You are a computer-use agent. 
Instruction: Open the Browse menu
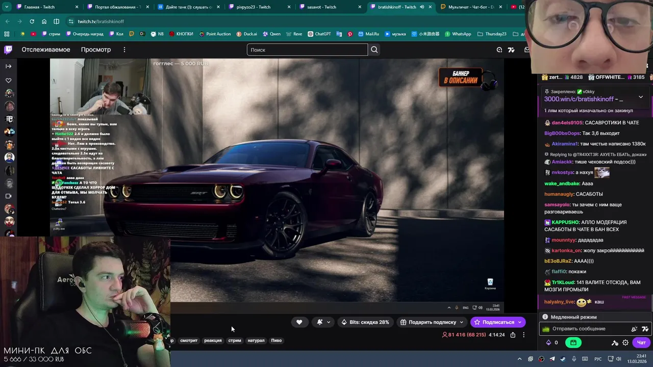[x=96, y=49]
